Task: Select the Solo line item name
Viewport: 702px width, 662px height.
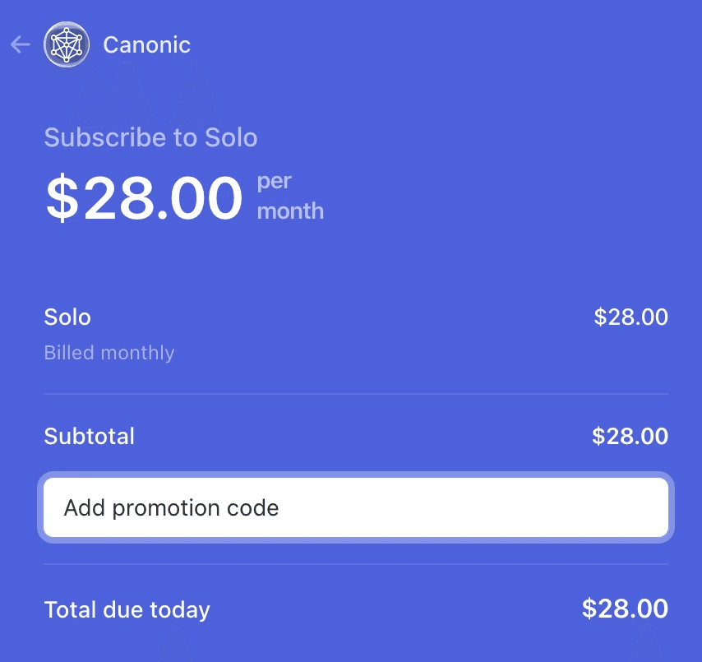Action: [67, 317]
